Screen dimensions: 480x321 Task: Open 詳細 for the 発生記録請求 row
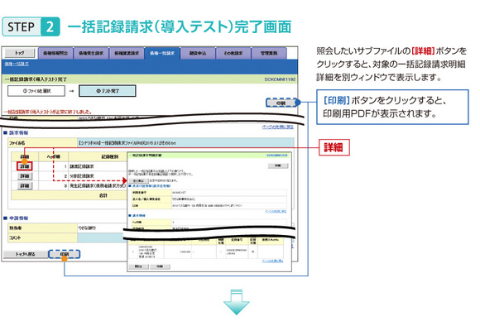click(25, 186)
